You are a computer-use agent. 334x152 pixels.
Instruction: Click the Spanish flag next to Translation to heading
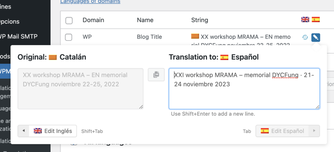[x=224, y=57]
